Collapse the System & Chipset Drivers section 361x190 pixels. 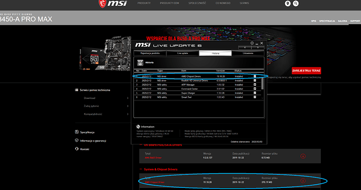(141, 169)
